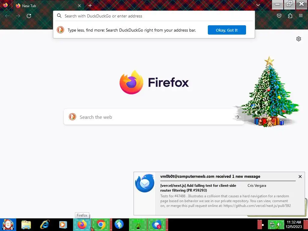Open volume control tray icon

pyautogui.click(x=279, y=225)
